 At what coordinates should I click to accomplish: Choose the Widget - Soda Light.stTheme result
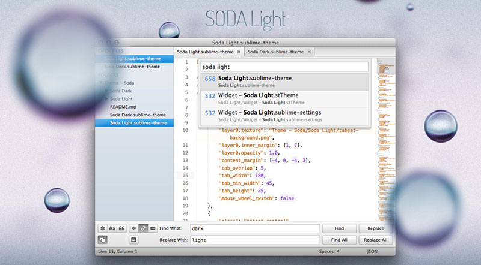pyautogui.click(x=284, y=98)
